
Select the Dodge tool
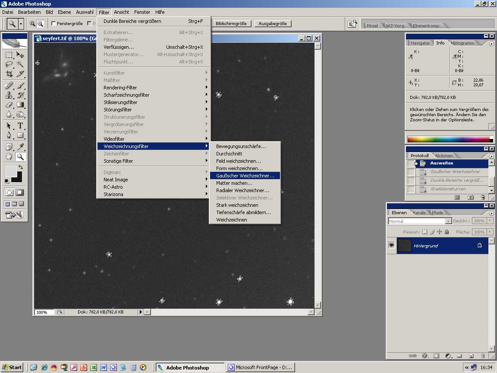[x=20, y=114]
